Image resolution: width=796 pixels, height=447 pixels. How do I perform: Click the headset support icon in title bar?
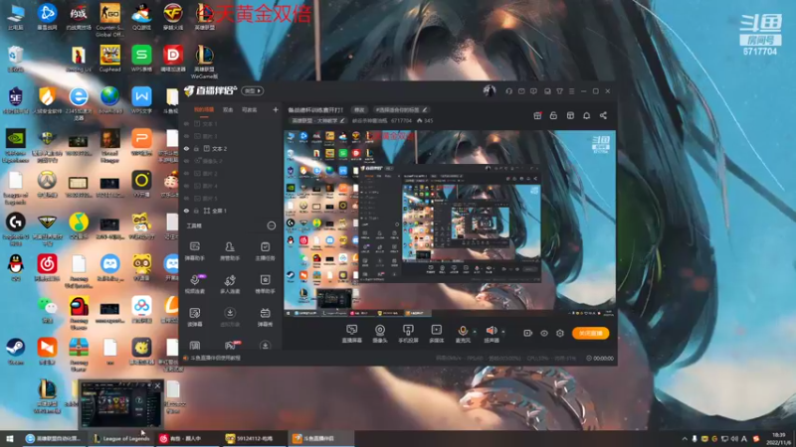[508, 91]
